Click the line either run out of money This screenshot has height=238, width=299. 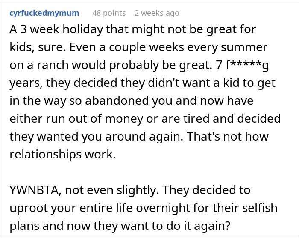tap(145, 118)
